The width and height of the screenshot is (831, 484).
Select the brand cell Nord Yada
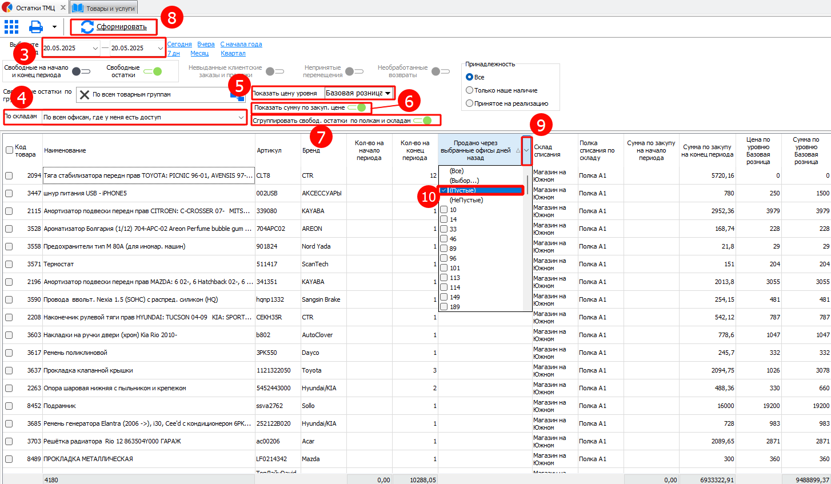pyautogui.click(x=323, y=246)
